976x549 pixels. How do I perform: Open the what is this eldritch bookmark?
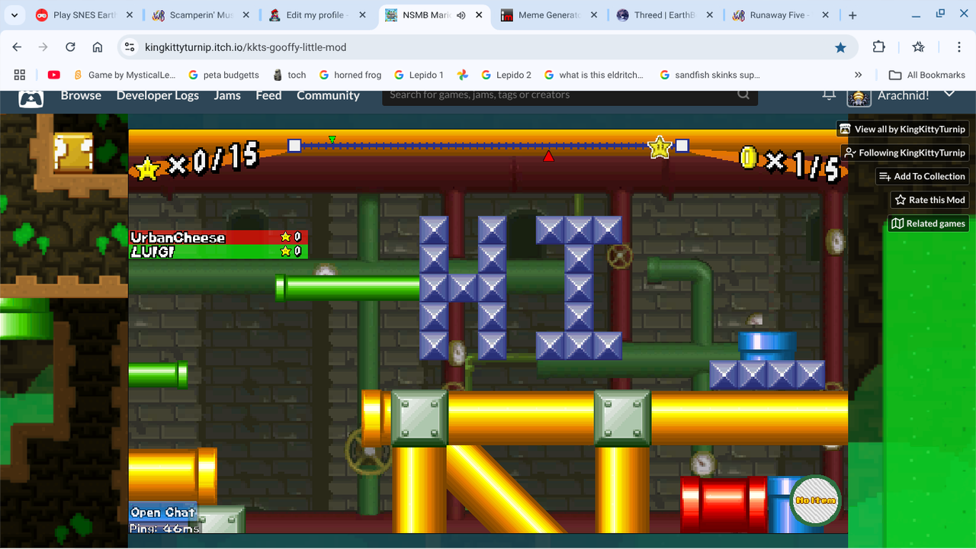point(593,75)
